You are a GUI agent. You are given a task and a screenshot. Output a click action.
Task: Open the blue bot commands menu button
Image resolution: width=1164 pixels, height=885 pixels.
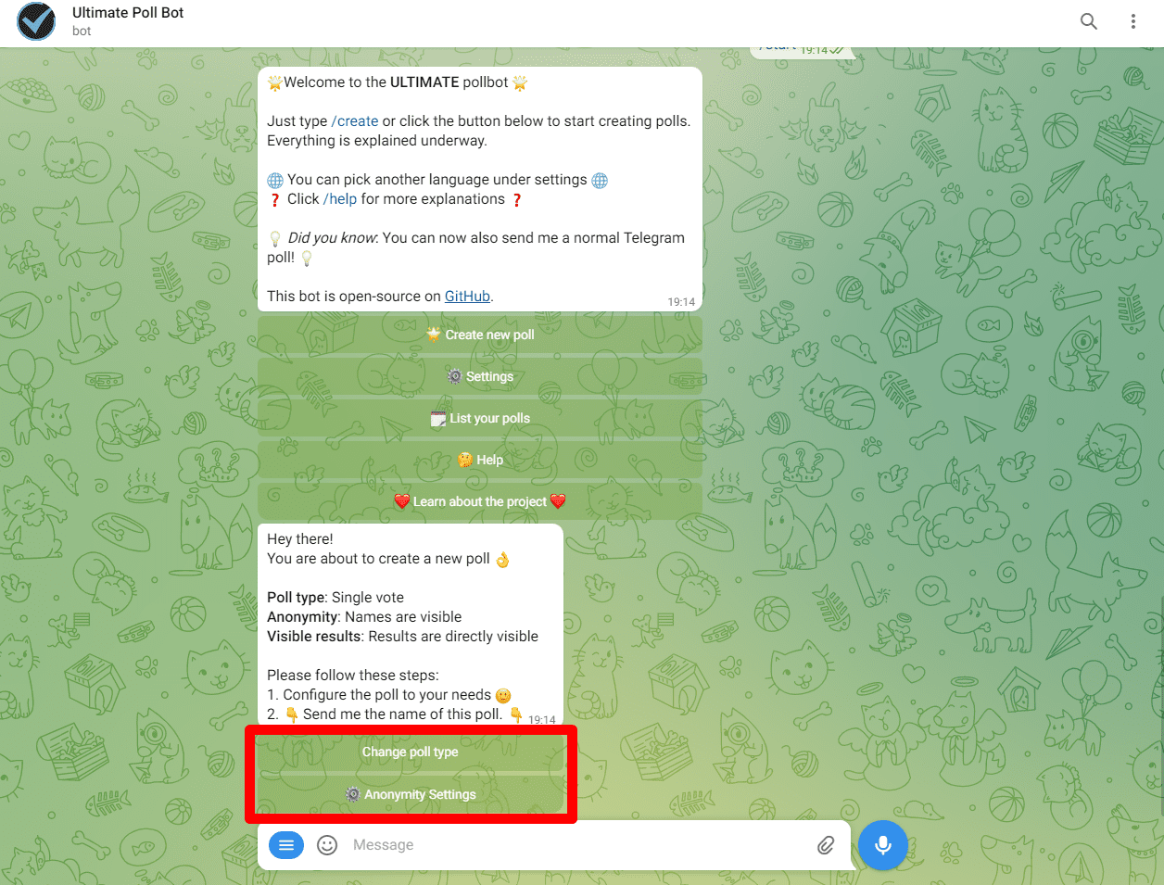coord(286,845)
